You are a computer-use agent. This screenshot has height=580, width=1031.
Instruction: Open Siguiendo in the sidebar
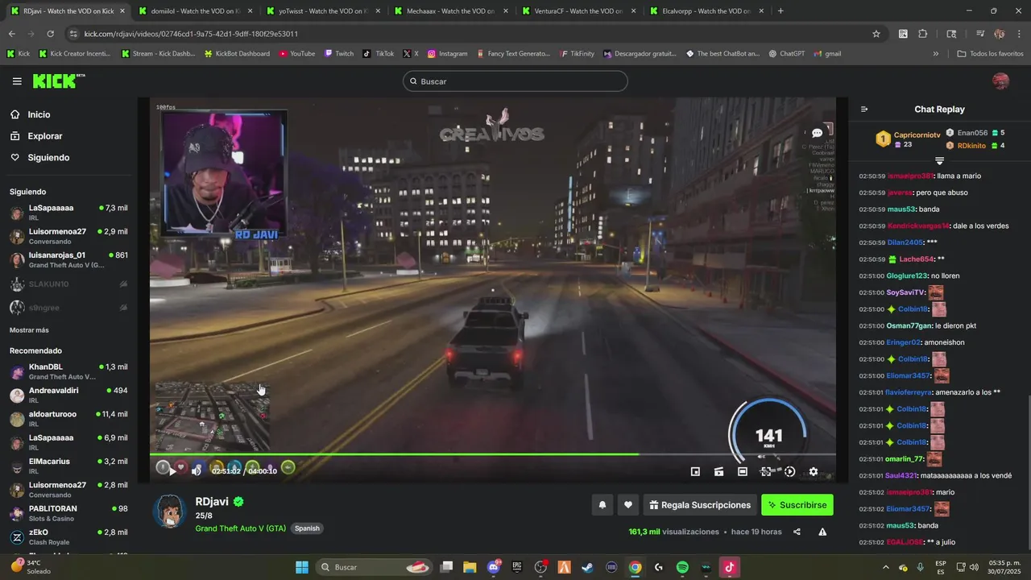48,158
